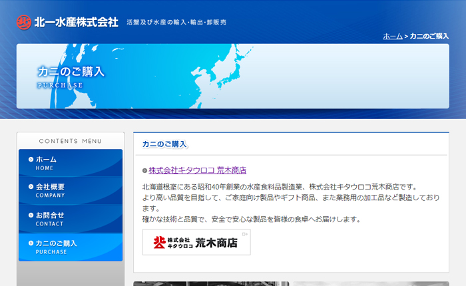The image size is (466, 286).
Task: Click arrow icon next to ホーム menu
Action: click(31, 160)
